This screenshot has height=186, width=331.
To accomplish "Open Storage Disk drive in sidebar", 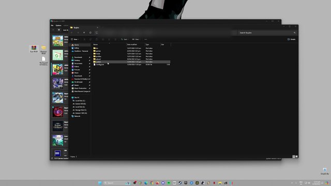I will coord(80,110).
